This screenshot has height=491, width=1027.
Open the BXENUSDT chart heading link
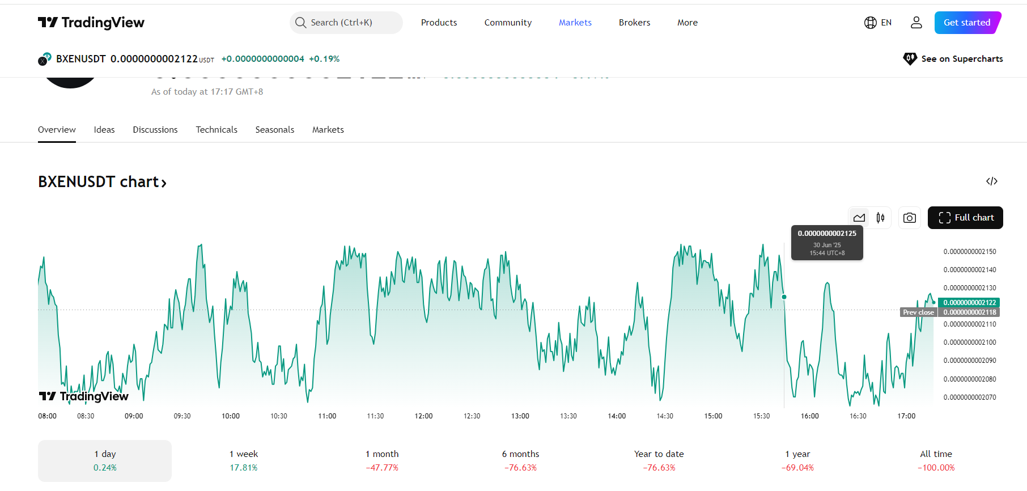[102, 182]
